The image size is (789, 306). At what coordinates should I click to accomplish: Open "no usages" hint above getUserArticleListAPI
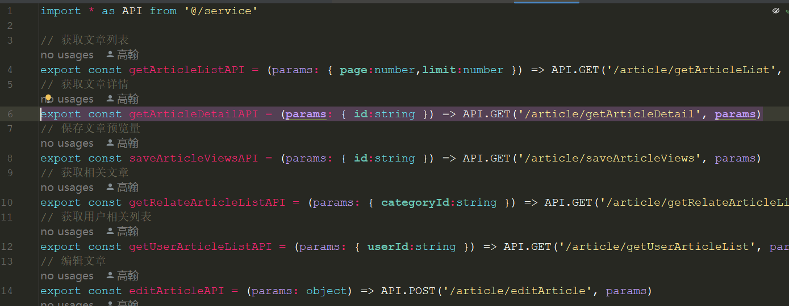[66, 232]
